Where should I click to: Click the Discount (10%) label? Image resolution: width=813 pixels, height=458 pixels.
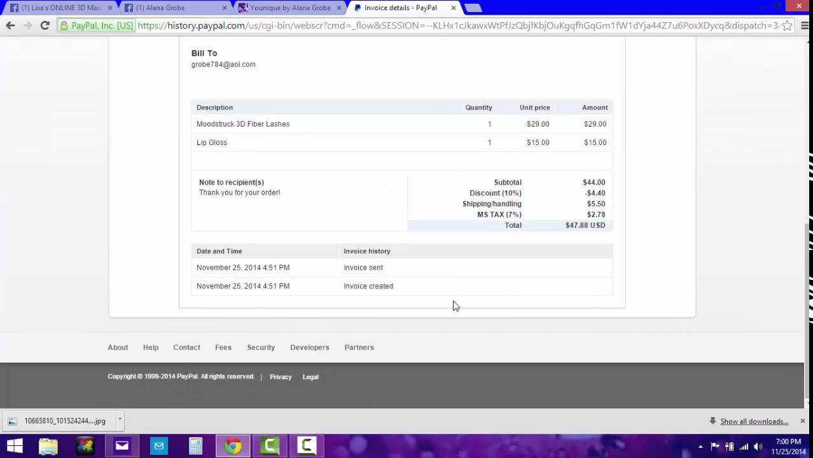[x=496, y=193]
